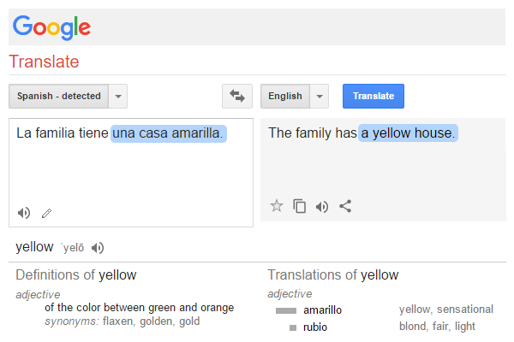Click the Google logo

[x=51, y=27]
